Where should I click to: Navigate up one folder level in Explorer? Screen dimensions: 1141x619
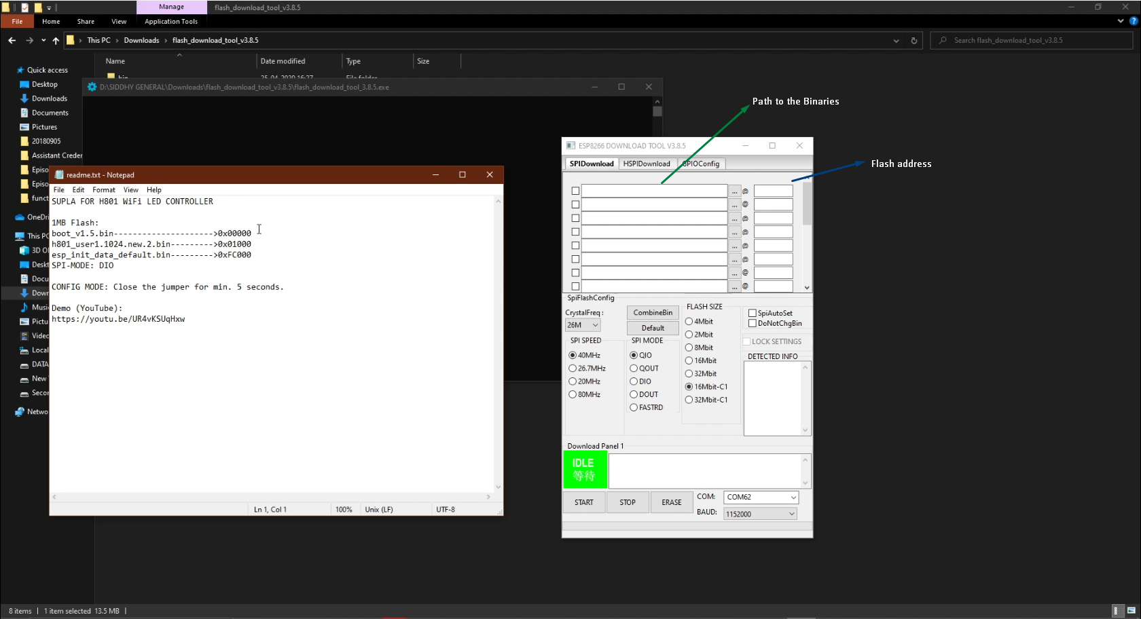point(56,40)
